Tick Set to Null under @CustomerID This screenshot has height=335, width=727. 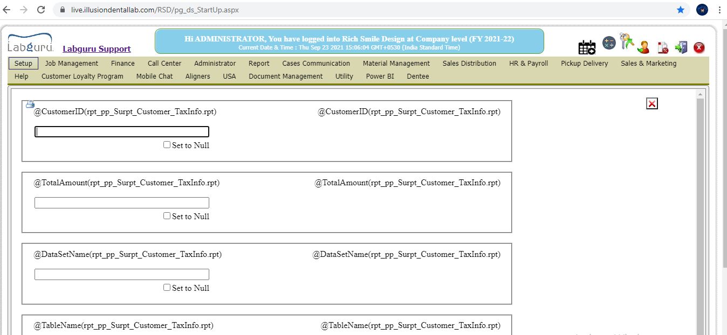pyautogui.click(x=167, y=145)
